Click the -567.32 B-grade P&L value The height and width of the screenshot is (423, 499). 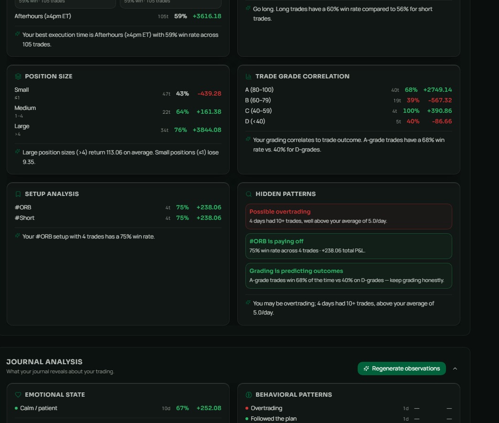click(x=440, y=100)
